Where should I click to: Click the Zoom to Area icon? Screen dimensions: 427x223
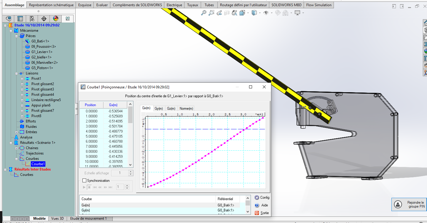coord(211,13)
